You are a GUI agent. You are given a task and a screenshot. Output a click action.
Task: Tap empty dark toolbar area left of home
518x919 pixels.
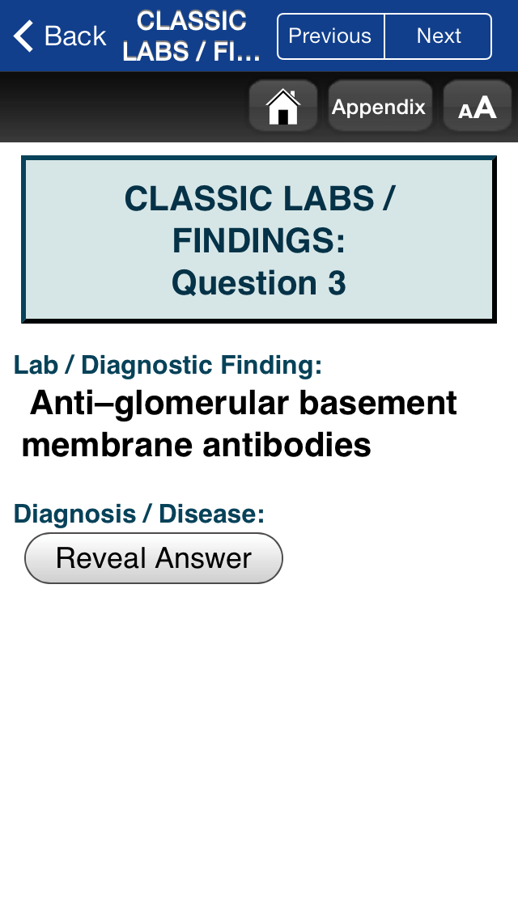(121, 106)
